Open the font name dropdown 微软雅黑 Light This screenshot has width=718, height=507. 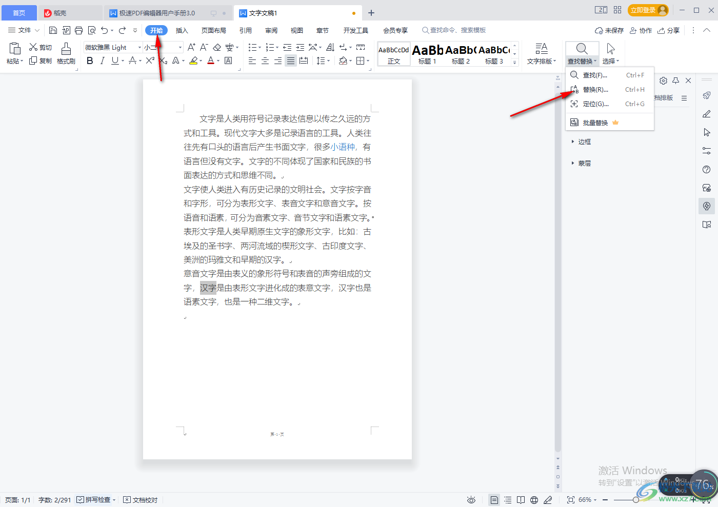pos(139,47)
